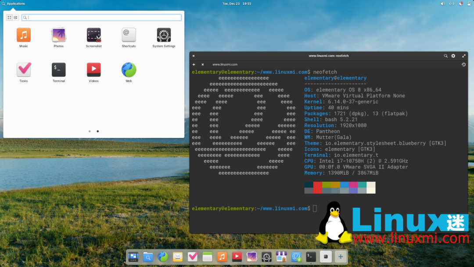
Task: Open the terminal settings gear icon
Action: 453,56
